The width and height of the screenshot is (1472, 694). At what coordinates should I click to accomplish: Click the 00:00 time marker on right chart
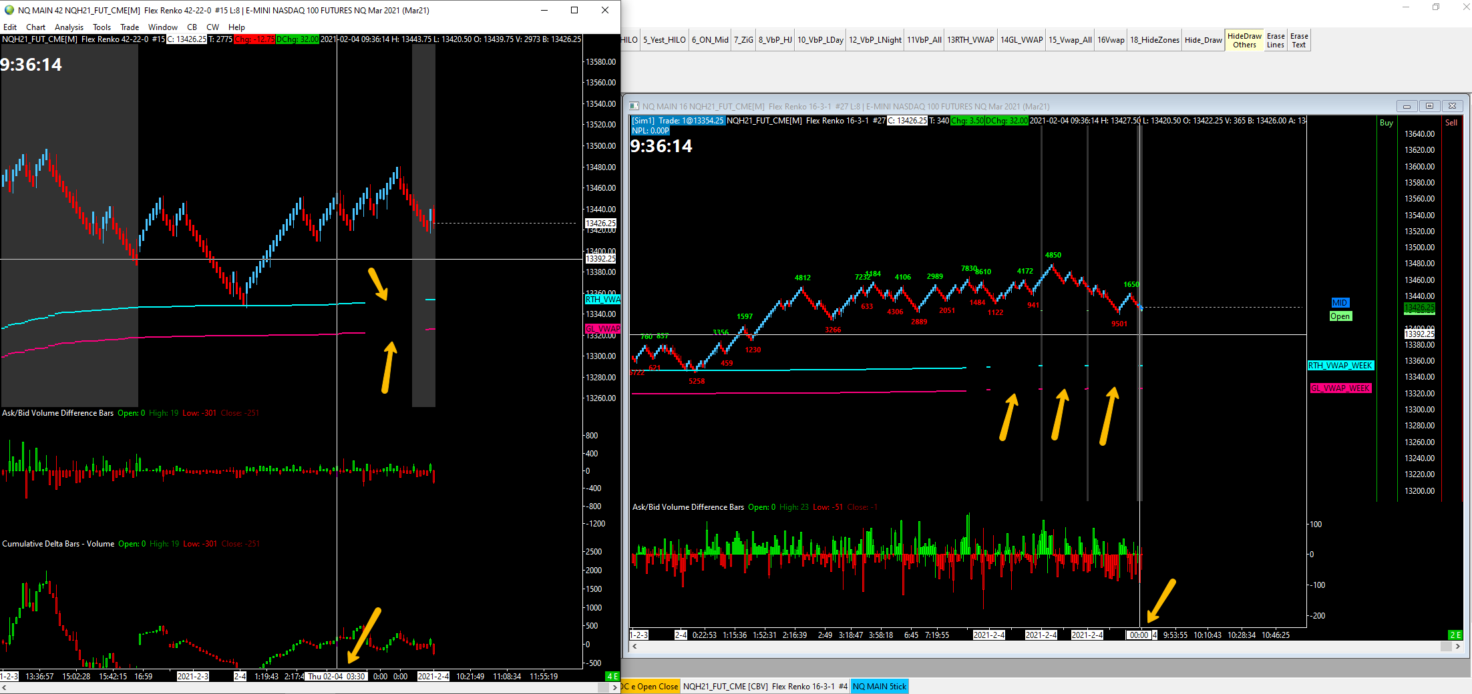pyautogui.click(x=1139, y=635)
